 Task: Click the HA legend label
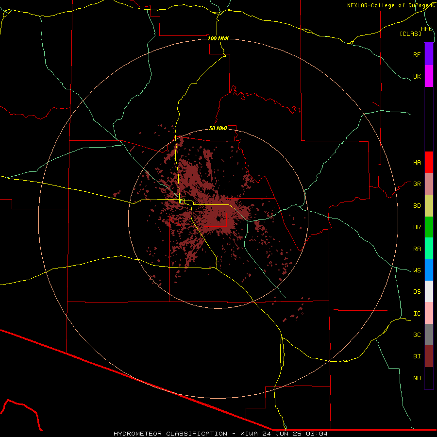[417, 162]
